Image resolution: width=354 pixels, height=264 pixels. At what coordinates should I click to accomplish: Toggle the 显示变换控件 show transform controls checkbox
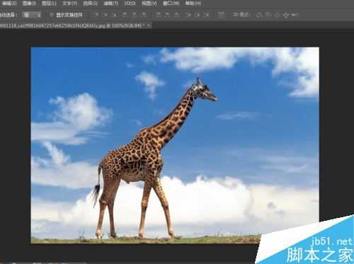pos(51,15)
